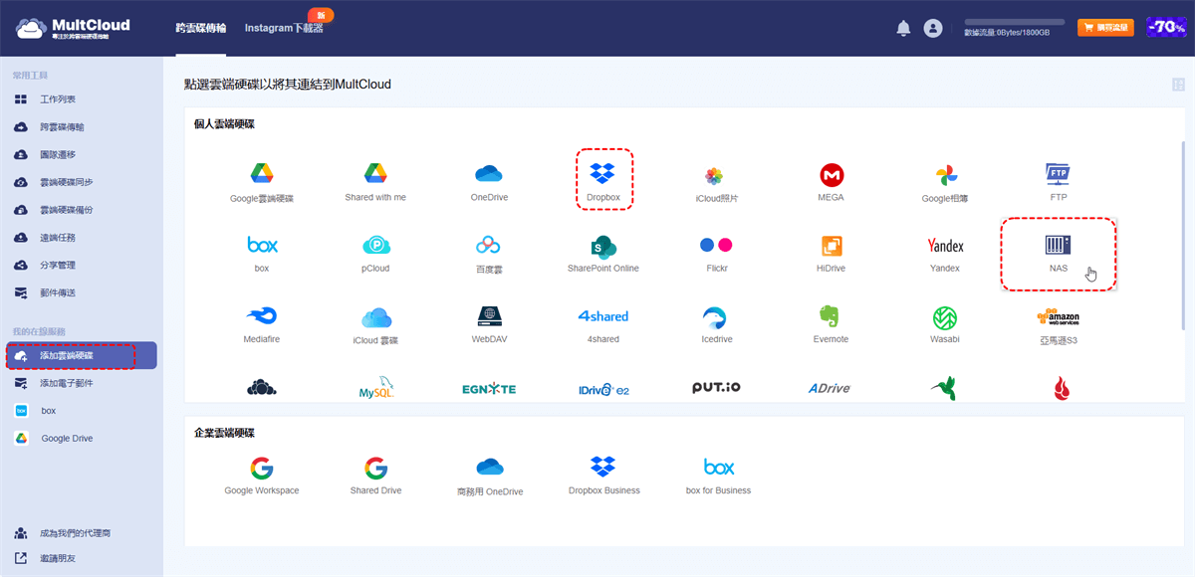Select pCloud storage

coord(375,245)
